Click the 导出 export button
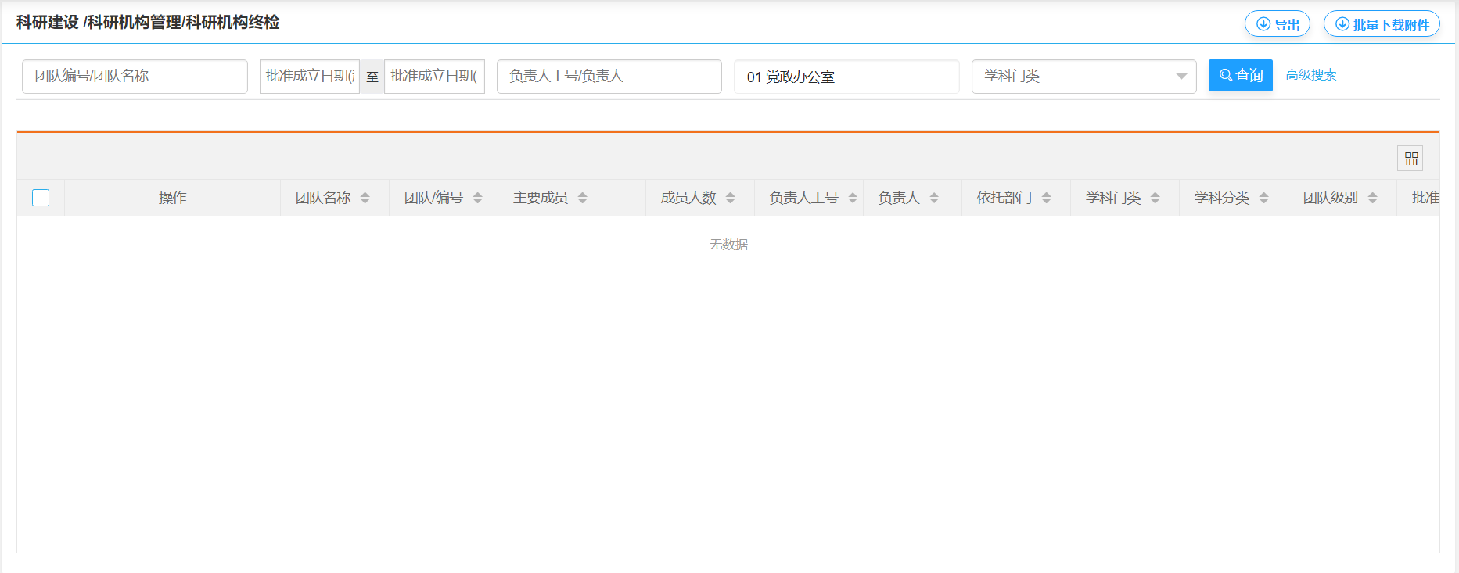Image resolution: width=1459 pixels, height=573 pixels. pyautogui.click(x=1277, y=24)
